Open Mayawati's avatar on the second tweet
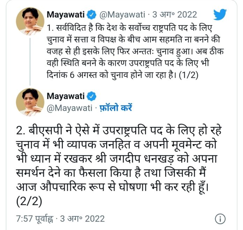Viewport: 243px width, 230px height. point(30,102)
